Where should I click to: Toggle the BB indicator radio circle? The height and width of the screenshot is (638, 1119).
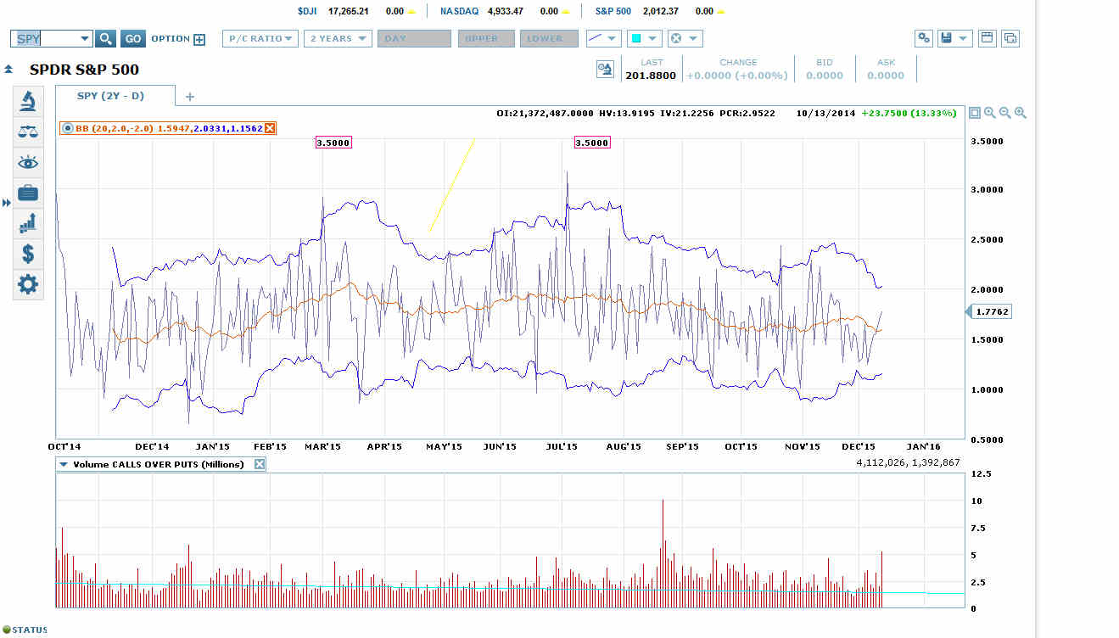(x=67, y=128)
